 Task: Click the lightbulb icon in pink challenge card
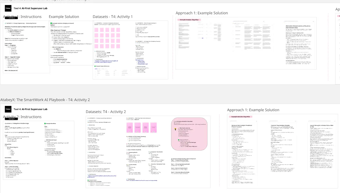click(x=175, y=129)
